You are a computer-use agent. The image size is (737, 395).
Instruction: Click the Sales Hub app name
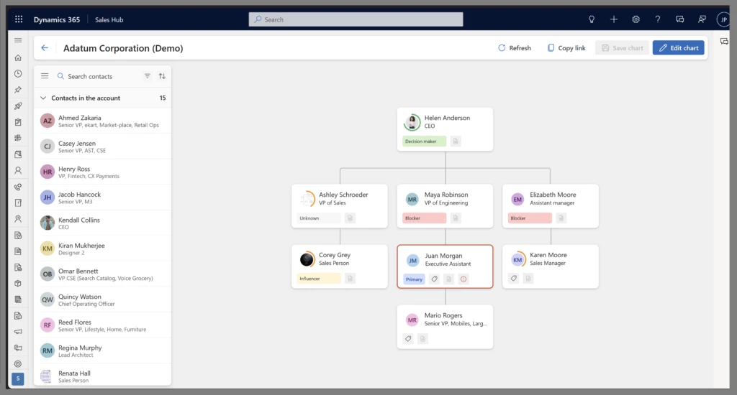click(x=109, y=19)
